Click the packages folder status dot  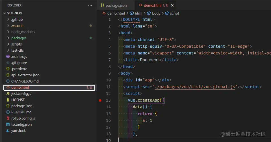click(90, 38)
